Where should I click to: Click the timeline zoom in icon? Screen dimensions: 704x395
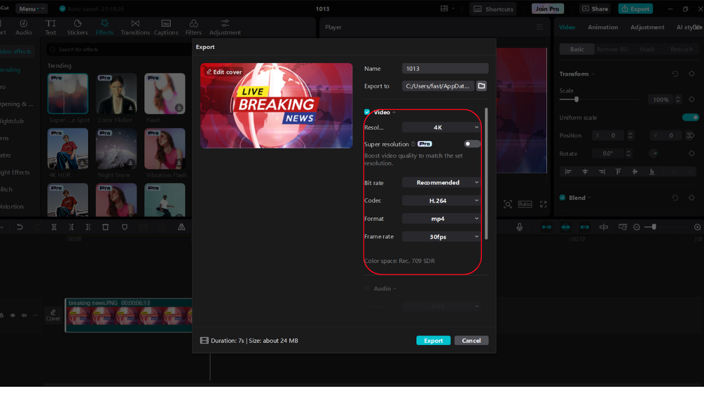coord(697,227)
